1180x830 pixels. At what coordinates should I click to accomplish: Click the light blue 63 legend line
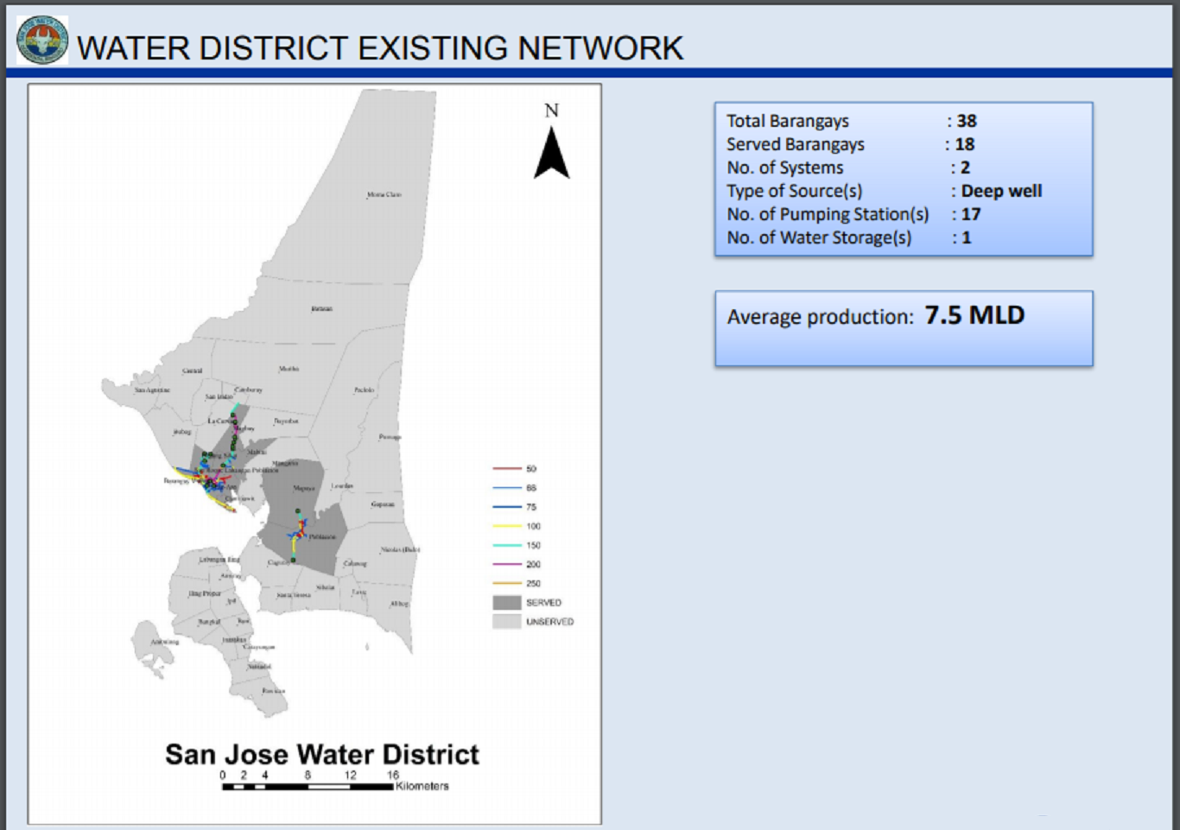coord(507,487)
